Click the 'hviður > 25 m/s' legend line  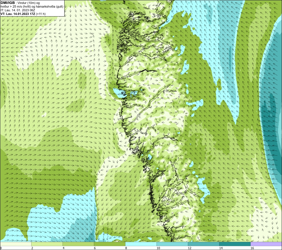click(32, 7)
